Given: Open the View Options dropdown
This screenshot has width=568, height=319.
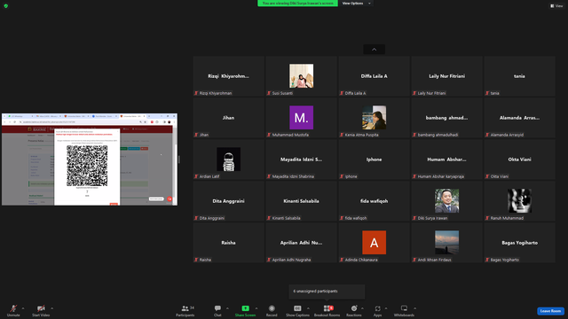Looking at the screenshot, I should coord(356,4).
